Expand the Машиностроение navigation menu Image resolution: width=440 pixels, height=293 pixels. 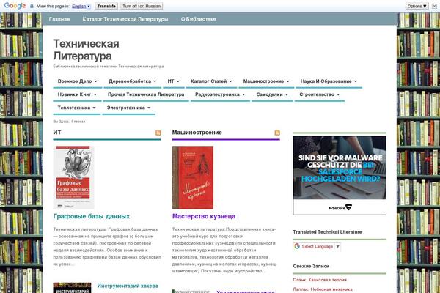266,81
